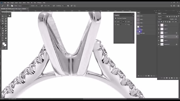Image resolution: width=180 pixels, height=101 pixels.
Task: Select the Path Selection tool
Action: [6, 36]
